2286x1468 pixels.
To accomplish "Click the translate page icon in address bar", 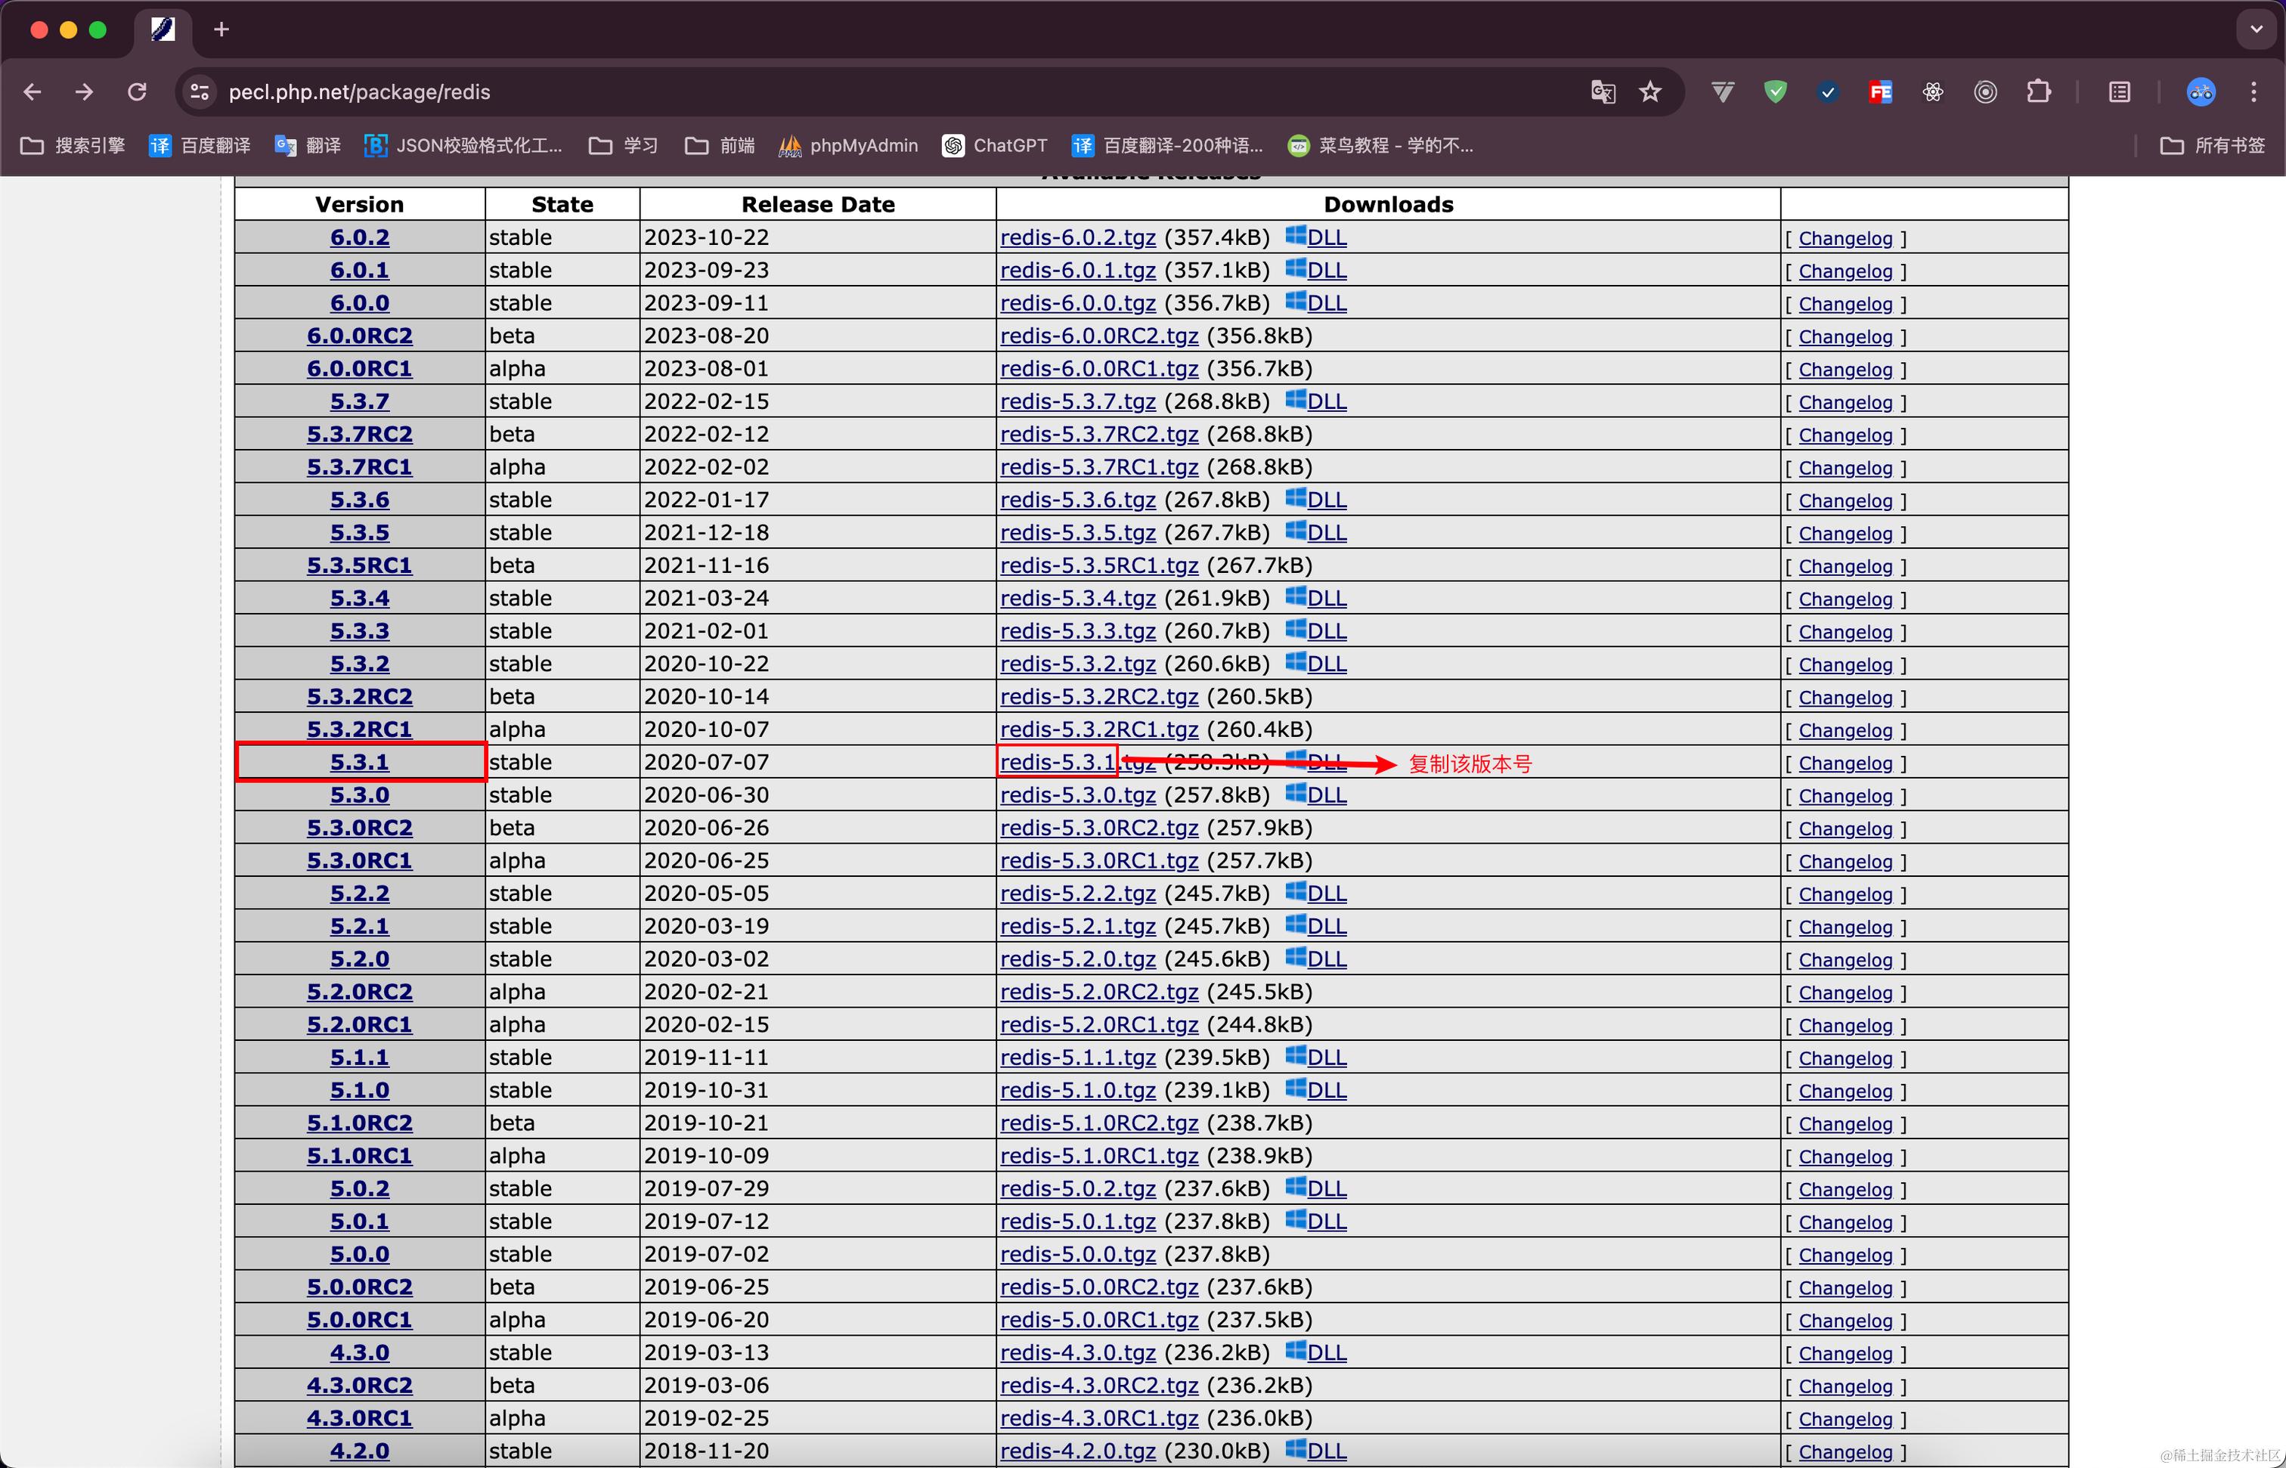I will 1603,91.
